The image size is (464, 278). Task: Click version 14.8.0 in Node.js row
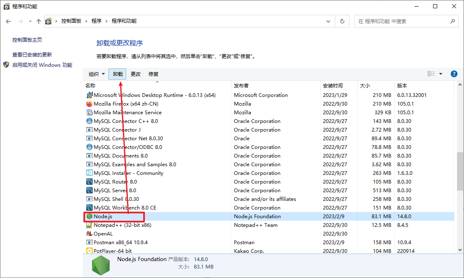coord(404,217)
